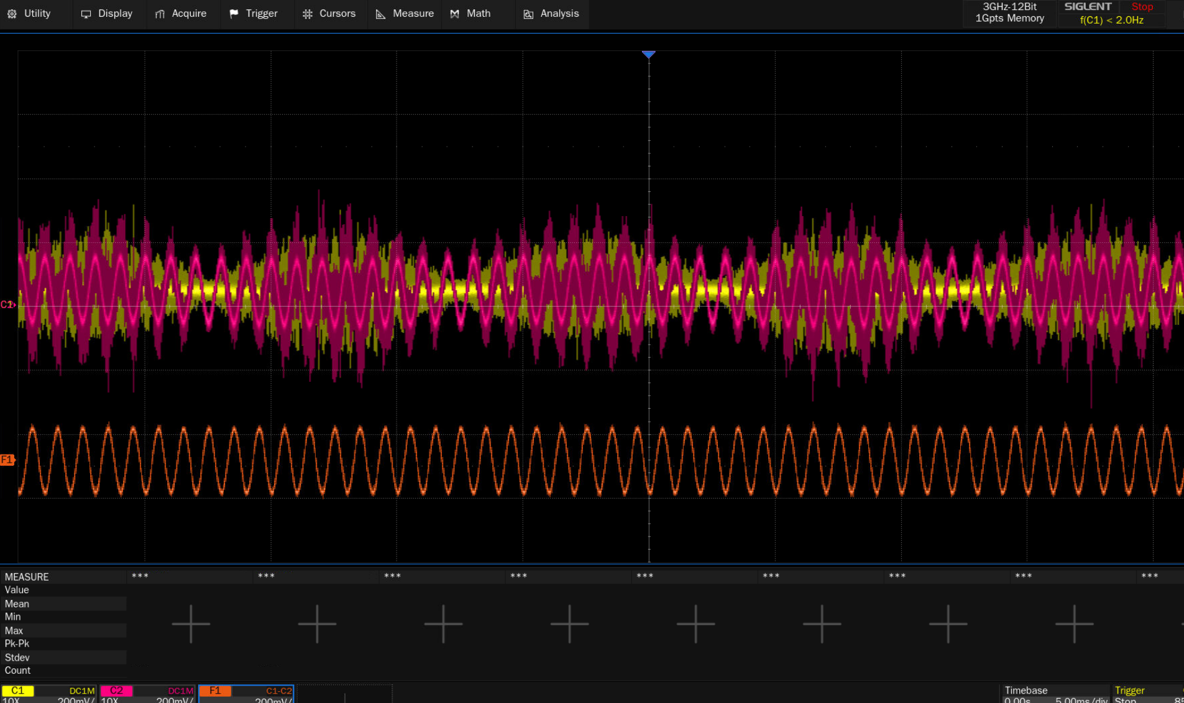Select the Mean row label
This screenshot has height=703, width=1184.
click(x=17, y=604)
